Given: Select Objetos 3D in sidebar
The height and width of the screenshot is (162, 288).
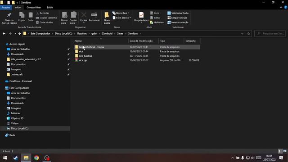Looking at the screenshot, I should tap(17, 118).
